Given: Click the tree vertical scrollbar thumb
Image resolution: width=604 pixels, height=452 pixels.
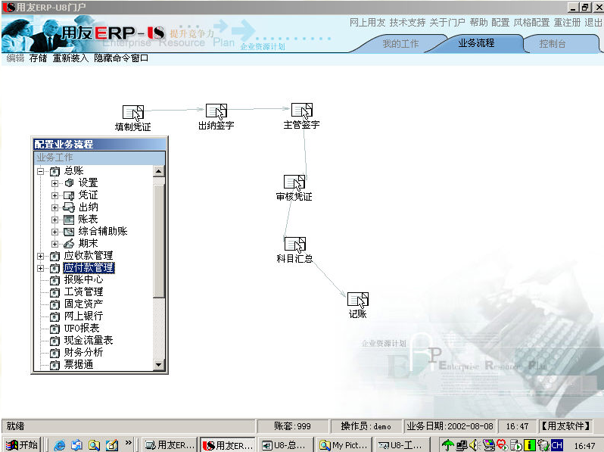Looking at the screenshot, I should click(x=159, y=241).
